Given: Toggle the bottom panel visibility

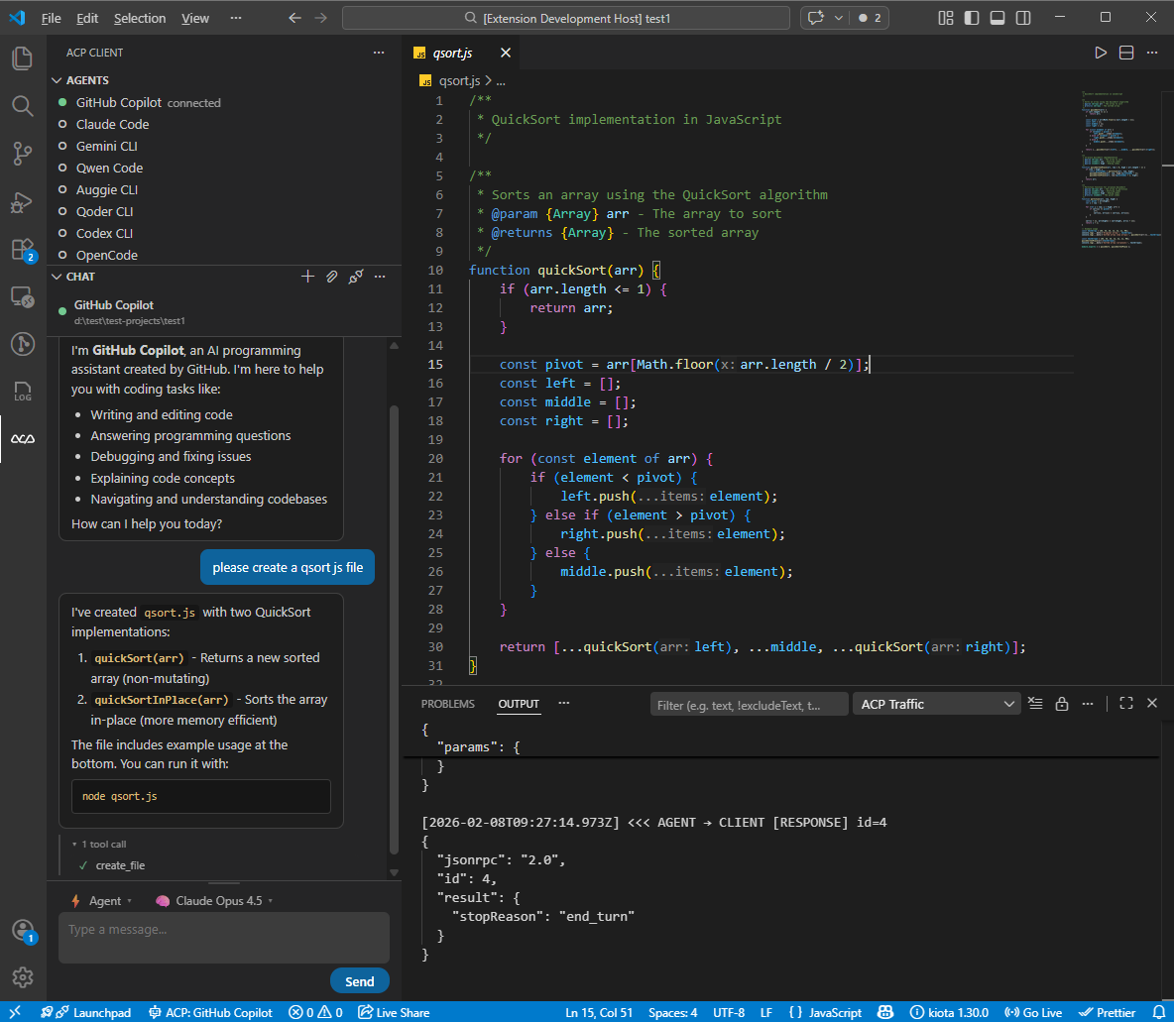Looking at the screenshot, I should tap(998, 18).
